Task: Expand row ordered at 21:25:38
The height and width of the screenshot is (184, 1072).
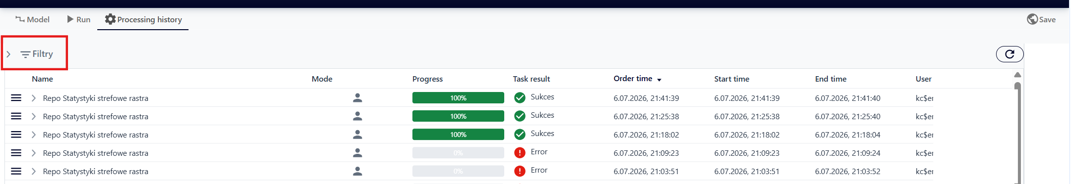Action: pos(34,116)
